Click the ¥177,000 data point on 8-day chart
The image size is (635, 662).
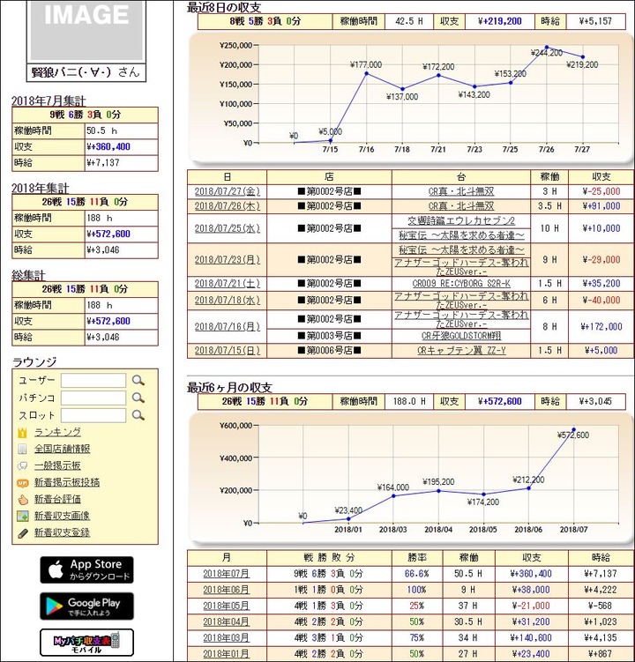click(366, 73)
